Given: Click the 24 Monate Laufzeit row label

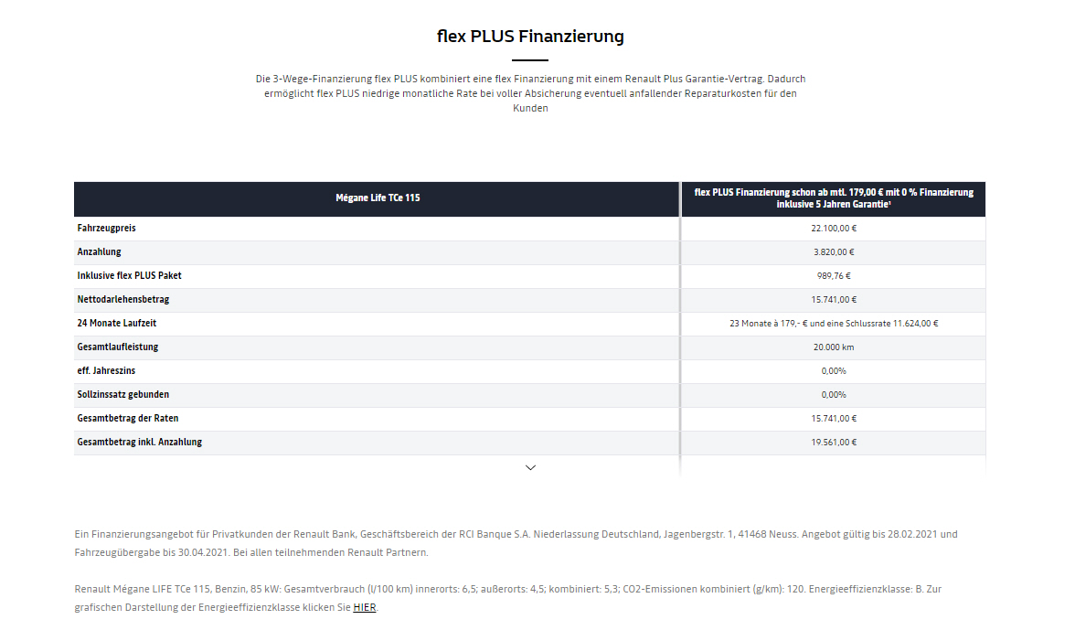Looking at the screenshot, I should pos(117,324).
